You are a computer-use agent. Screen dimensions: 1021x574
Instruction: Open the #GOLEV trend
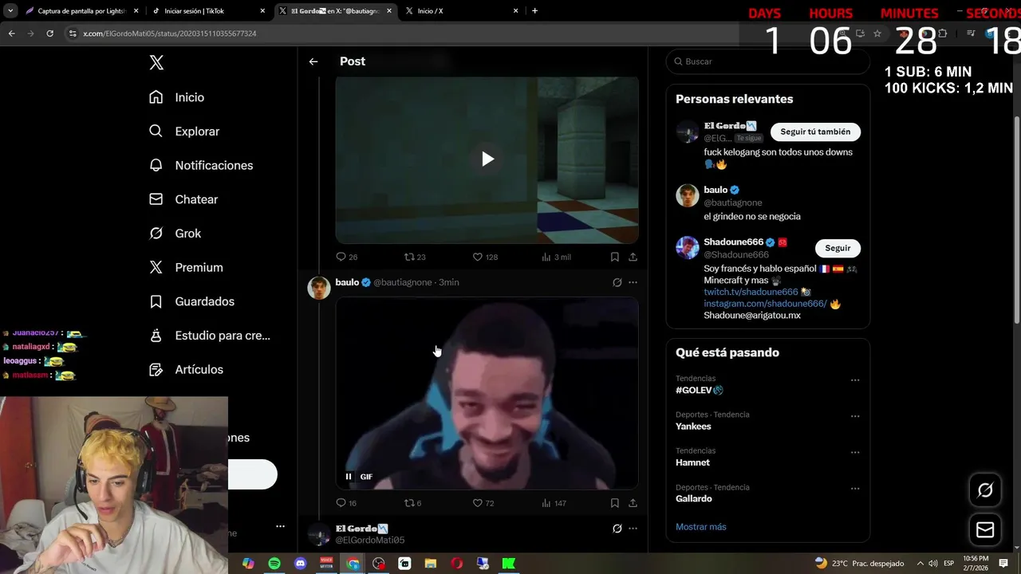[700, 390]
